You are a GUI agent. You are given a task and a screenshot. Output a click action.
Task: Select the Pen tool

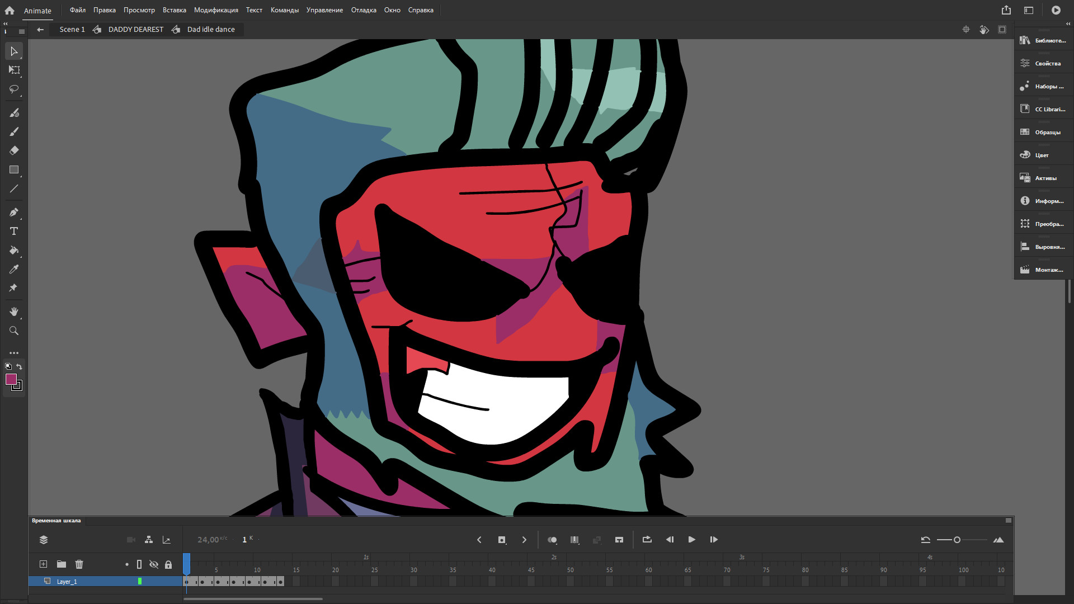(13, 212)
